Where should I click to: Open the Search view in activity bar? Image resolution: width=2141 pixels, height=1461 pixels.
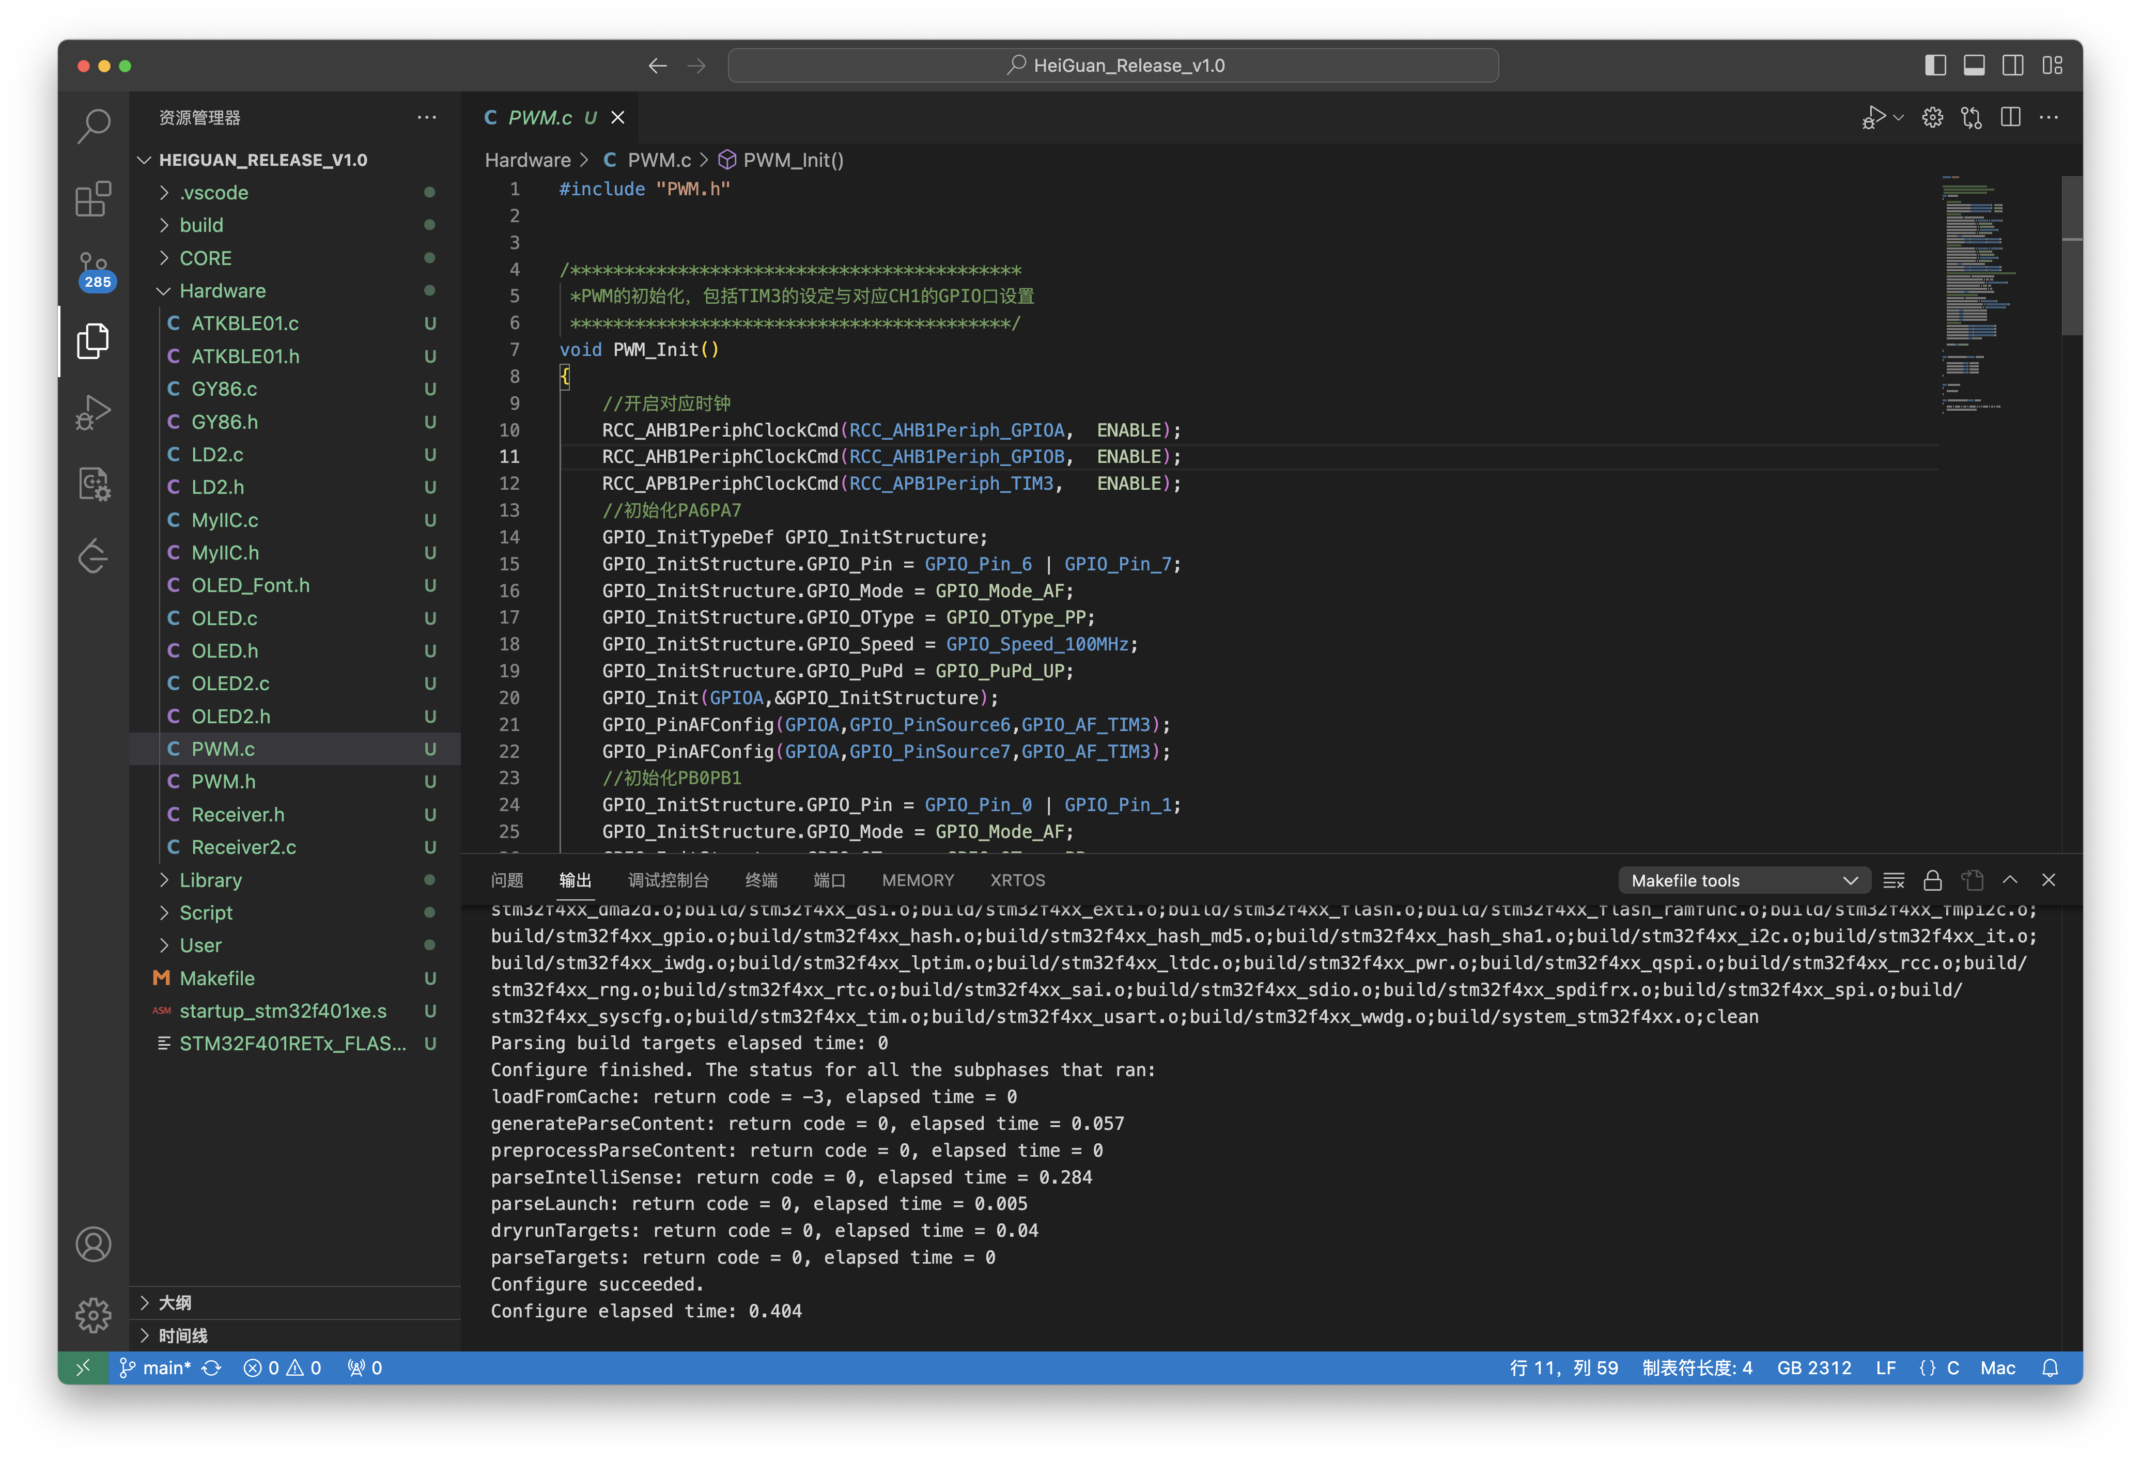click(93, 126)
